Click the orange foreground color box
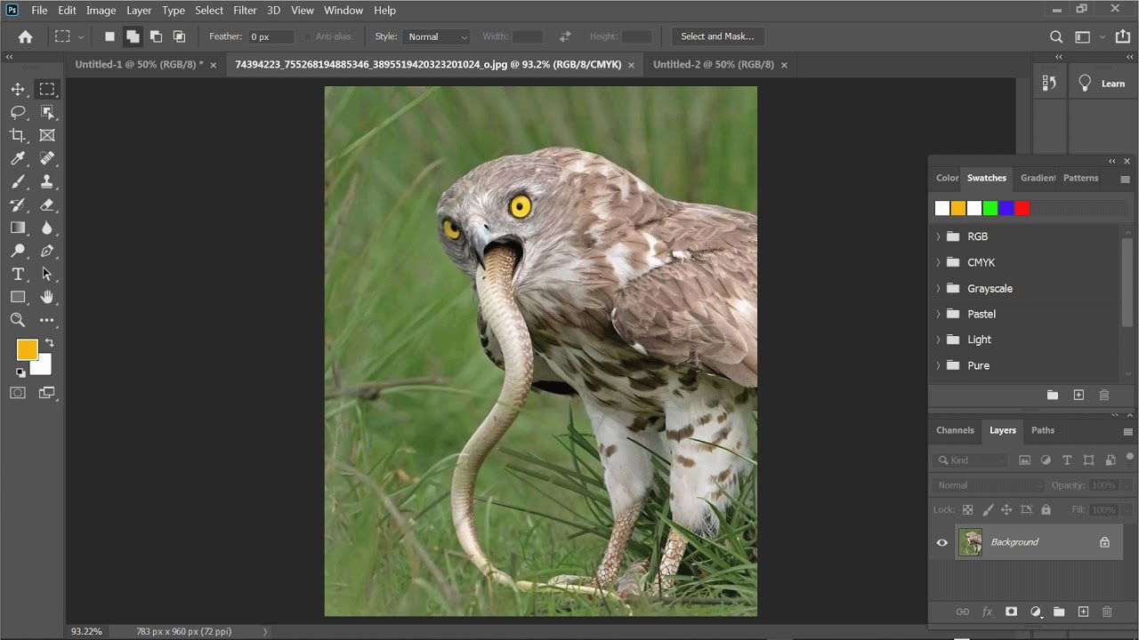1139x640 pixels. click(x=27, y=349)
